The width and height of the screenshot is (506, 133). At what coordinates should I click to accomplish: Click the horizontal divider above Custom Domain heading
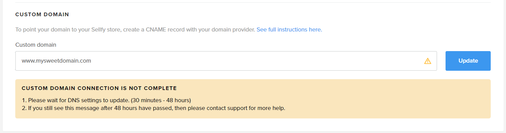click(x=253, y=2)
